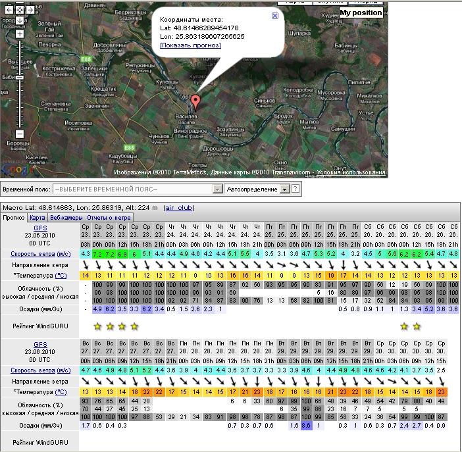Image resolution: width=462 pixels, height=452 pixels.
Task: Click the center map reset icon
Action: point(20,10)
